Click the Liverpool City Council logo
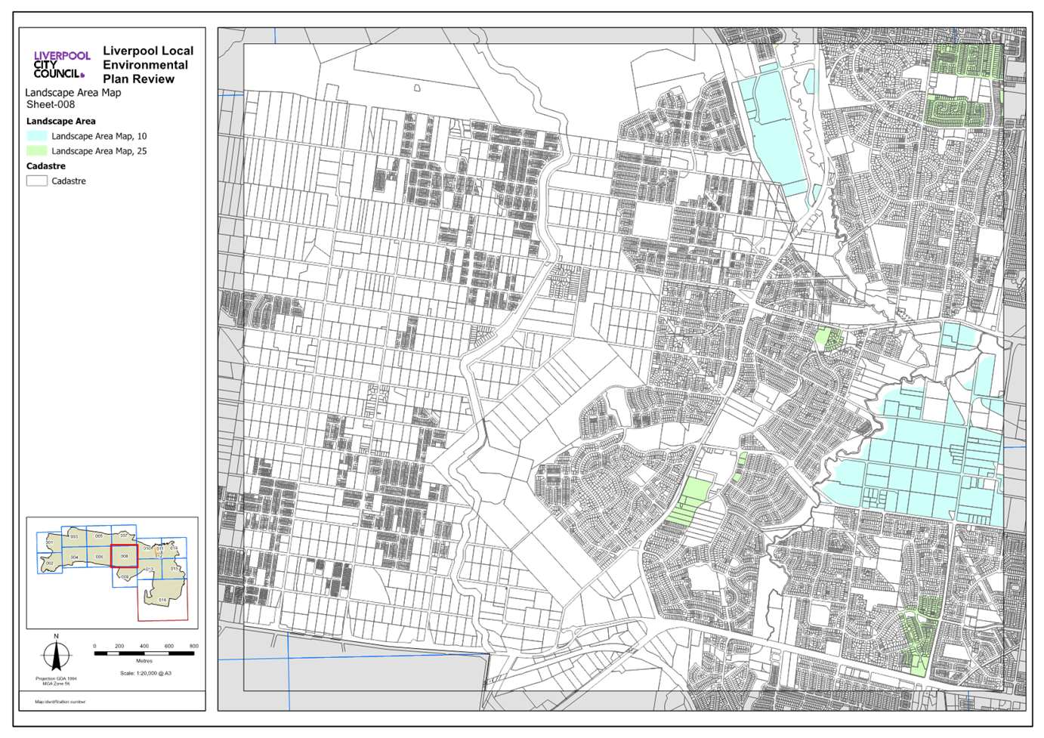The width and height of the screenshot is (1044, 738). [x=62, y=64]
